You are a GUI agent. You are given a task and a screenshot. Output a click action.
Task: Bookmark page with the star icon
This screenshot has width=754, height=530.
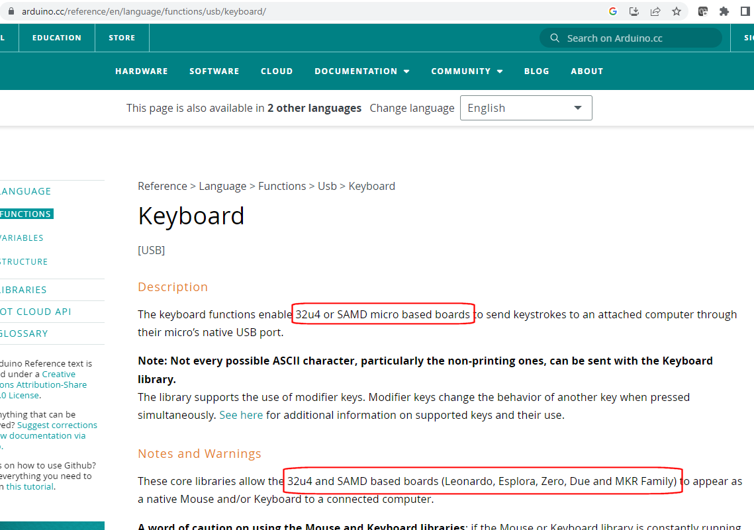click(677, 11)
